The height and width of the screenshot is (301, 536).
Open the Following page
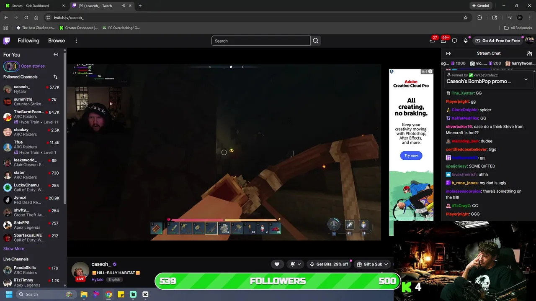click(x=28, y=41)
